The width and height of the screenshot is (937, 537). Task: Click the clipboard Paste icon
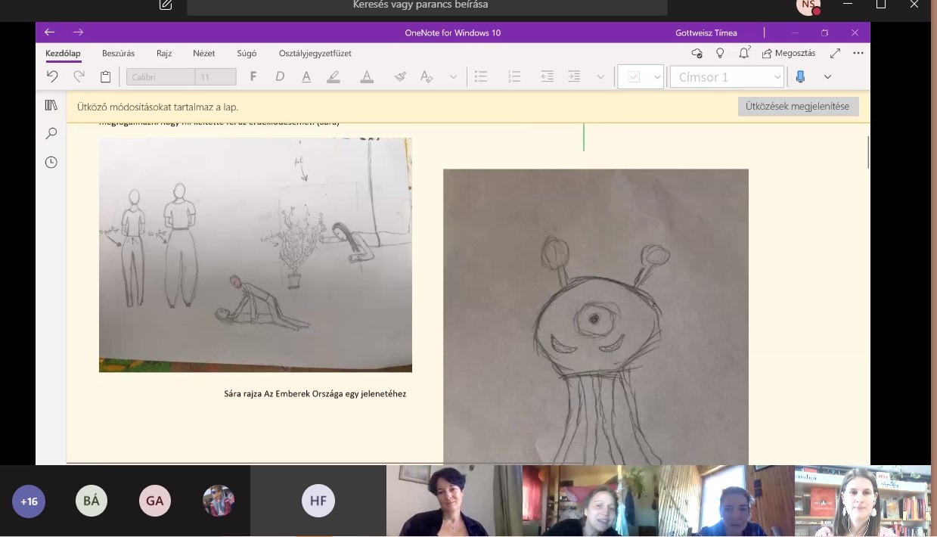[x=106, y=76]
